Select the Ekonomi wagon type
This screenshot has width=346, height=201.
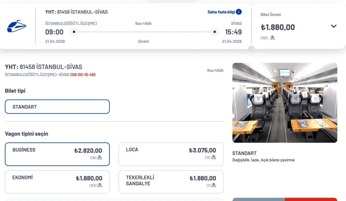[x=57, y=182]
